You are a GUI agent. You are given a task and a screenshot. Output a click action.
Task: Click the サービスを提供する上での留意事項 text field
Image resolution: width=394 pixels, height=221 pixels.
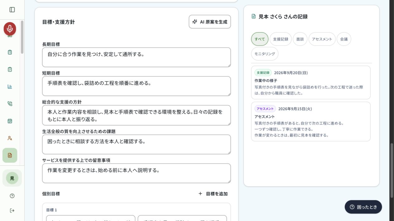(x=136, y=173)
